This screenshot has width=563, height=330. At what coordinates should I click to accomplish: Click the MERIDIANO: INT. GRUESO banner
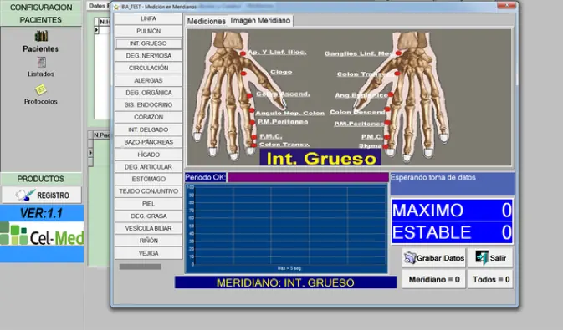pos(285,282)
